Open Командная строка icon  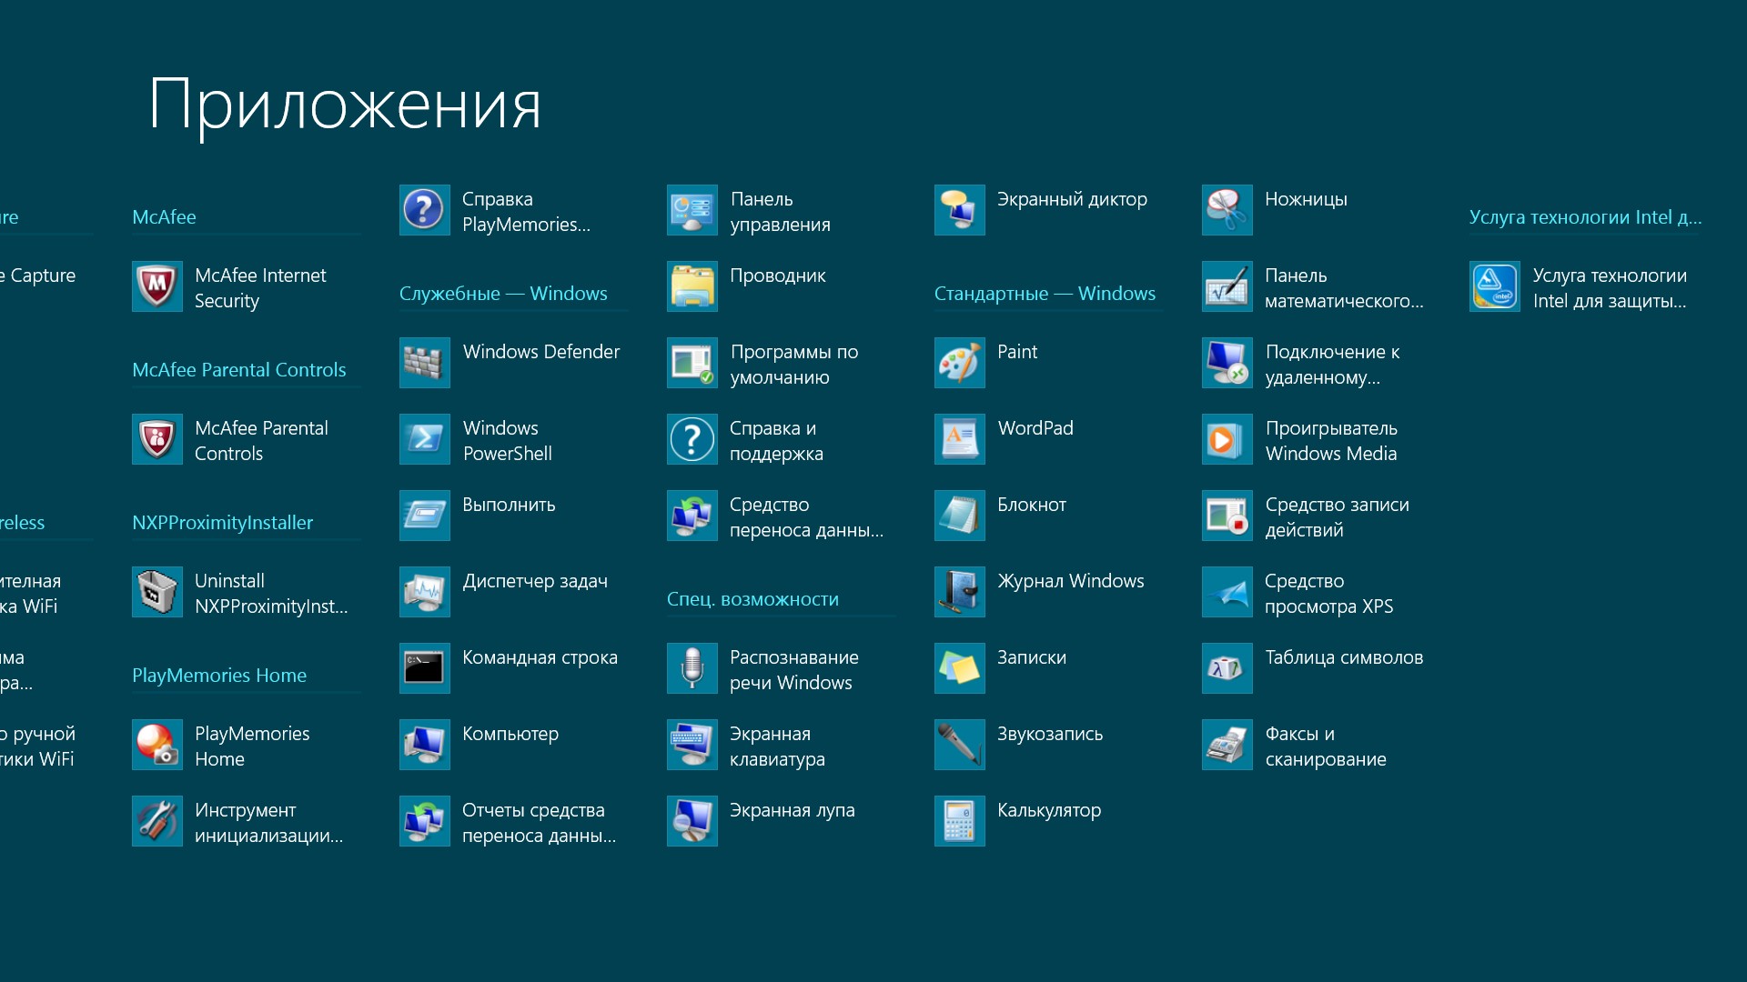[x=424, y=668]
